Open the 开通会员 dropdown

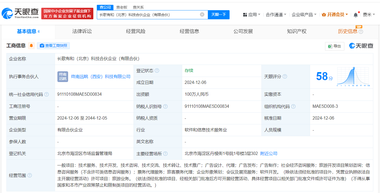tap(335, 14)
